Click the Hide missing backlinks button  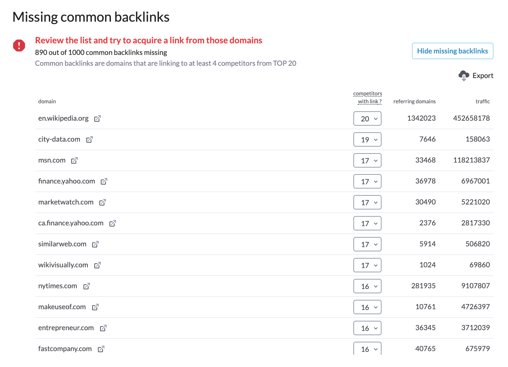pyautogui.click(x=452, y=51)
